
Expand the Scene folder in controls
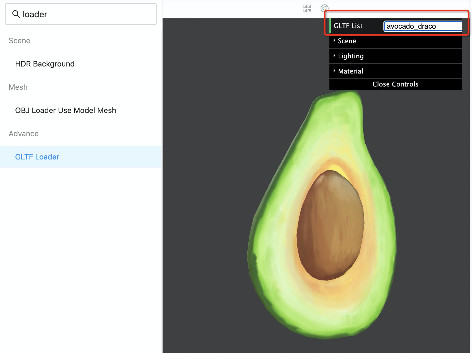(x=395, y=41)
